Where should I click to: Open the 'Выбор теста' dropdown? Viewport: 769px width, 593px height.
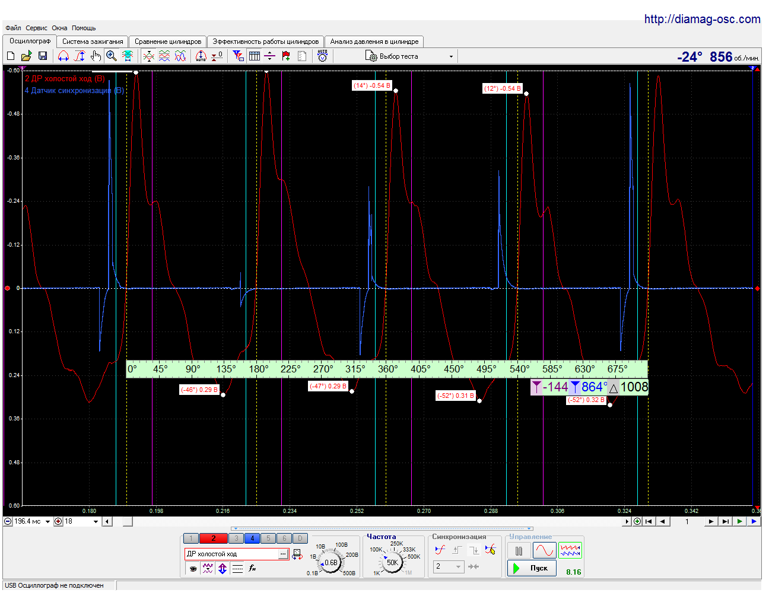pyautogui.click(x=409, y=56)
